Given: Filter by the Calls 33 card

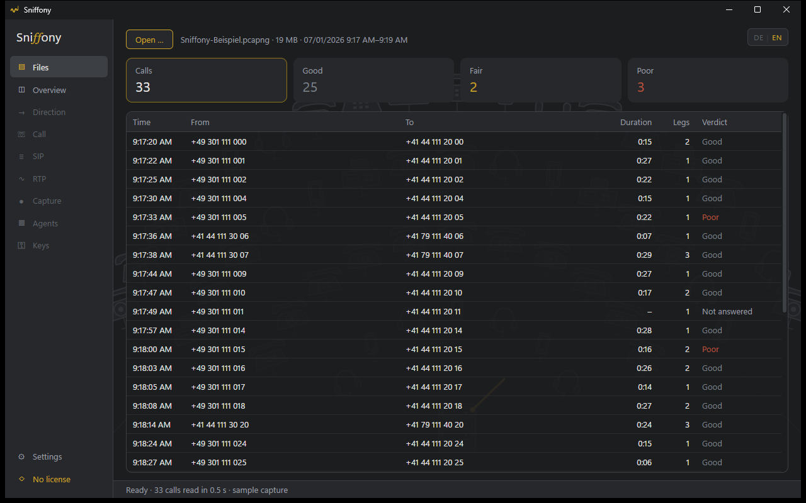Looking at the screenshot, I should (207, 80).
